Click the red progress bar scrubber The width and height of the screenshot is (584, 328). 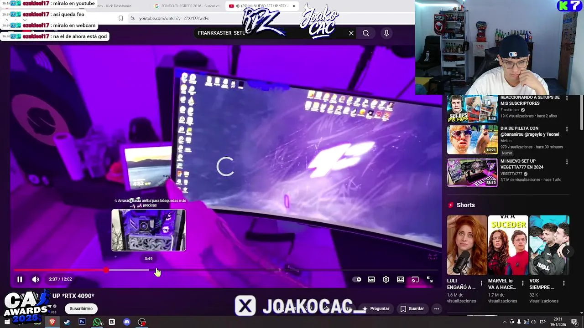[x=106, y=270]
